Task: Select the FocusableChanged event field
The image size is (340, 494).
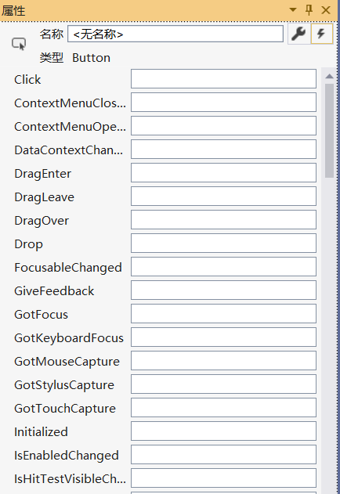Action: (223, 266)
